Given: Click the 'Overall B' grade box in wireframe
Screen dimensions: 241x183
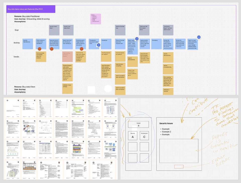Looking at the screenshot, I should pyautogui.click(x=139, y=125).
